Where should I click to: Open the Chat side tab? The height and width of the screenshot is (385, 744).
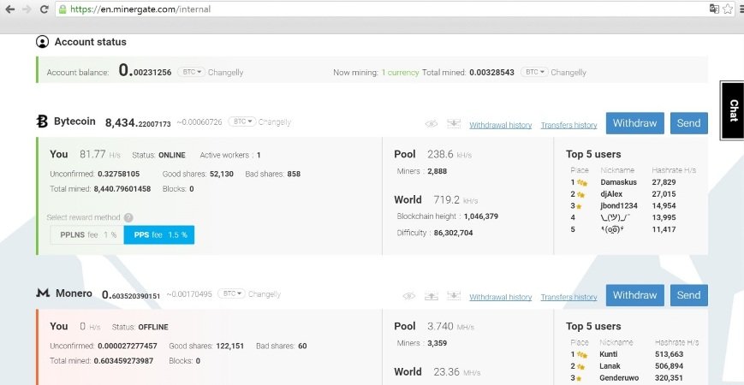point(732,110)
